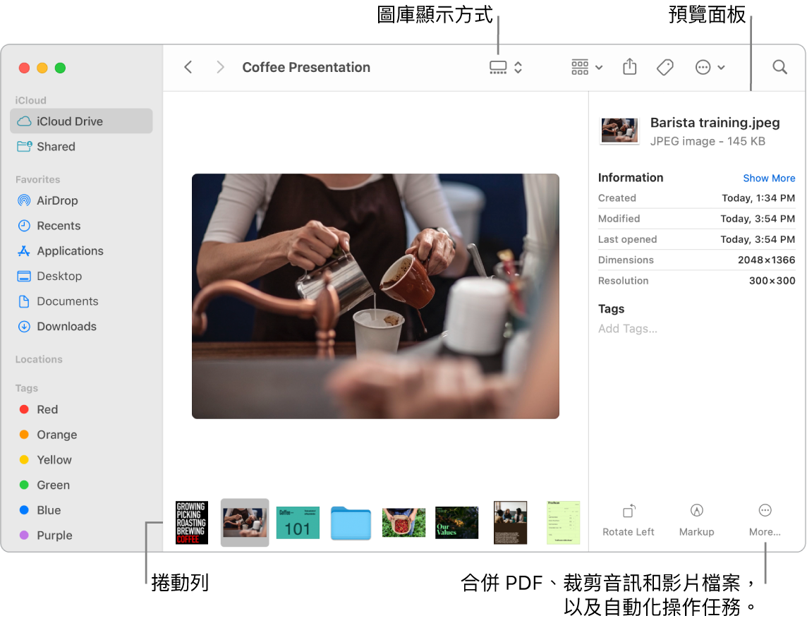
Task: Select the Rotate Left action
Action: [x=628, y=521]
